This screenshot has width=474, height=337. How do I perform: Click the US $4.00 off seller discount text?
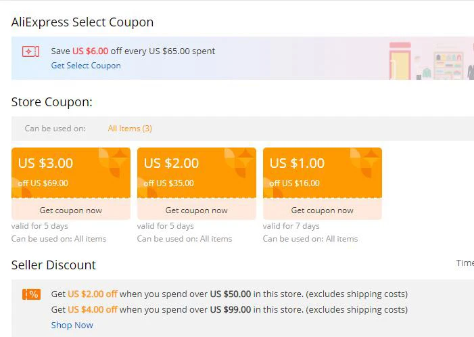(x=92, y=310)
